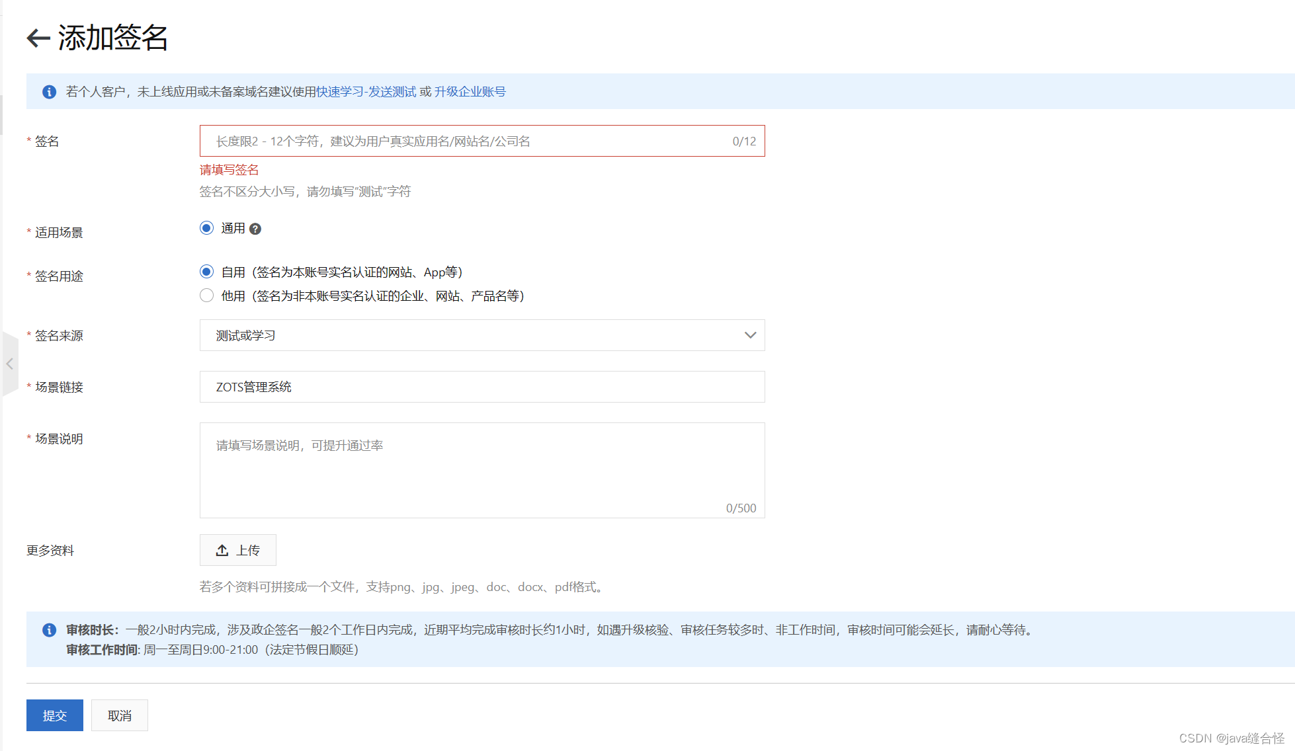Focus the 签名 name input field
The image size is (1295, 751).
click(x=463, y=141)
